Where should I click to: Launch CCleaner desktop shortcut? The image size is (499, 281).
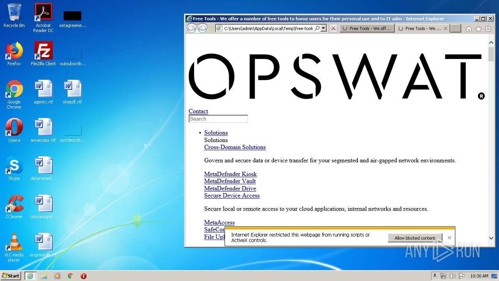pyautogui.click(x=14, y=207)
